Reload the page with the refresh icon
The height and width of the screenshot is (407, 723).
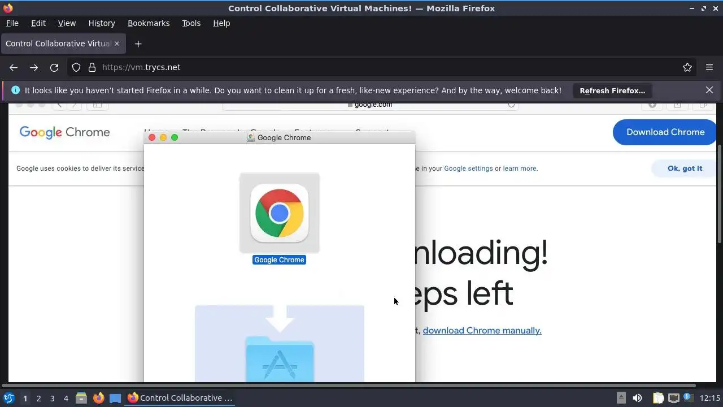54,67
